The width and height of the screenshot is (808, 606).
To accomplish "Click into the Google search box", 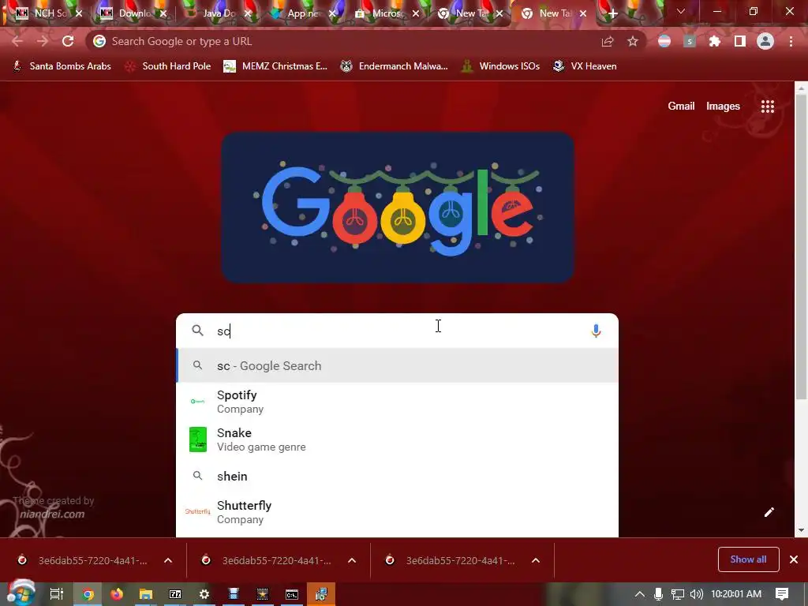I will [x=397, y=331].
